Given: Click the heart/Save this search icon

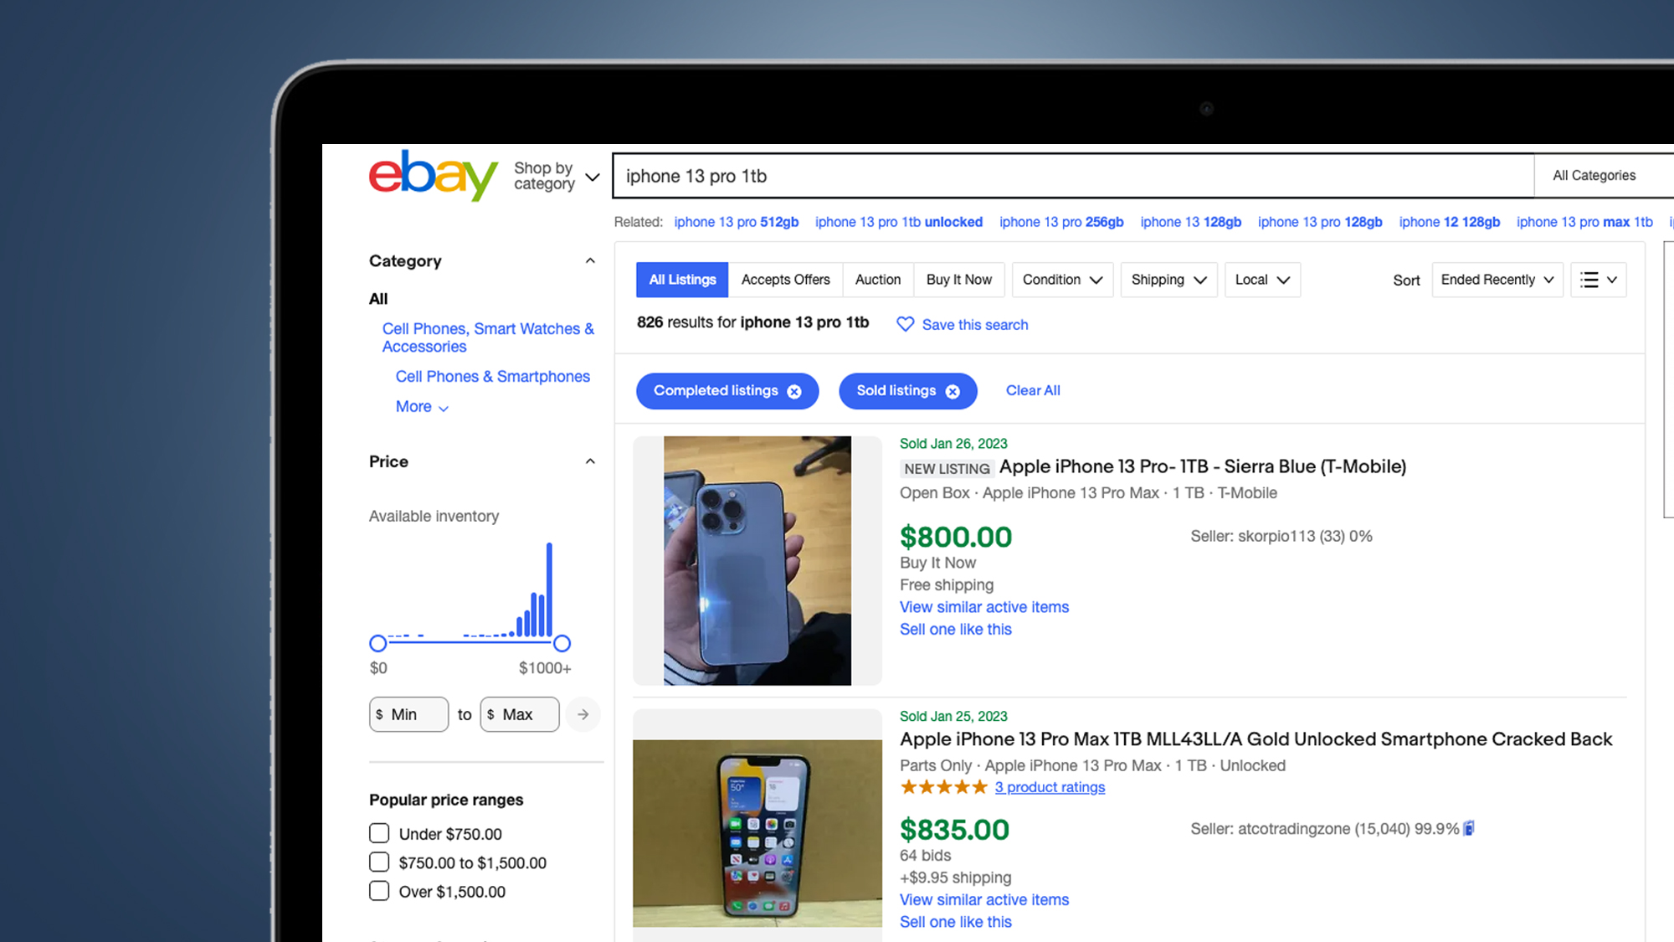Looking at the screenshot, I should tap(905, 324).
